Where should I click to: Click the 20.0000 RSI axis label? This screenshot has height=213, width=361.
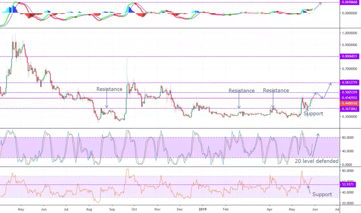348,203
